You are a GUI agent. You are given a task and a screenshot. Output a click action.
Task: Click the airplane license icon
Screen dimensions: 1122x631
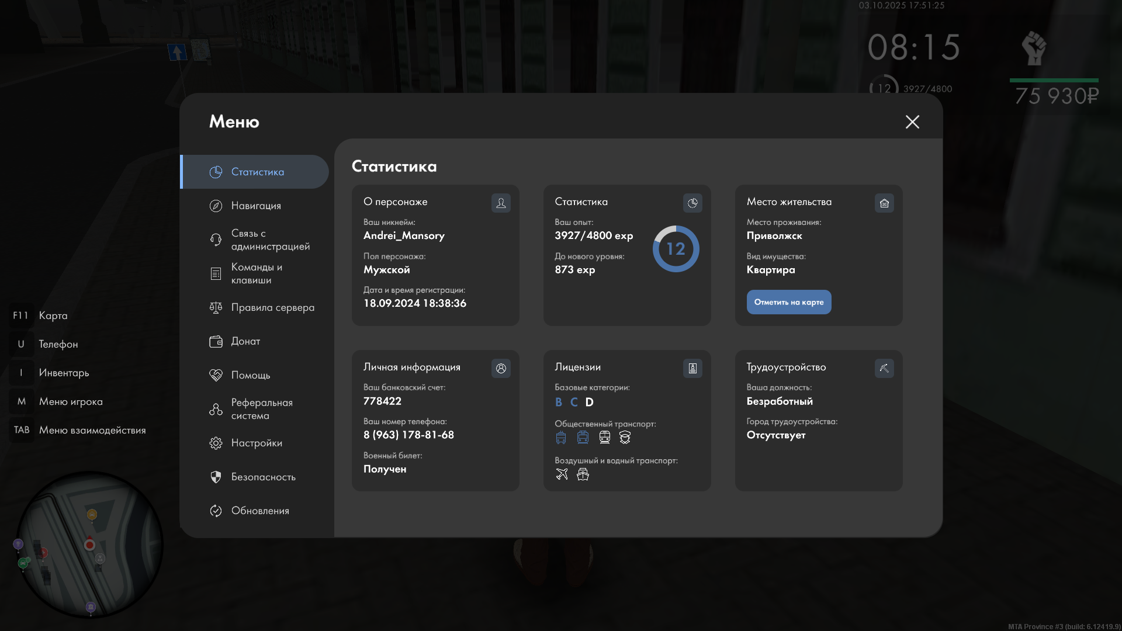(562, 474)
